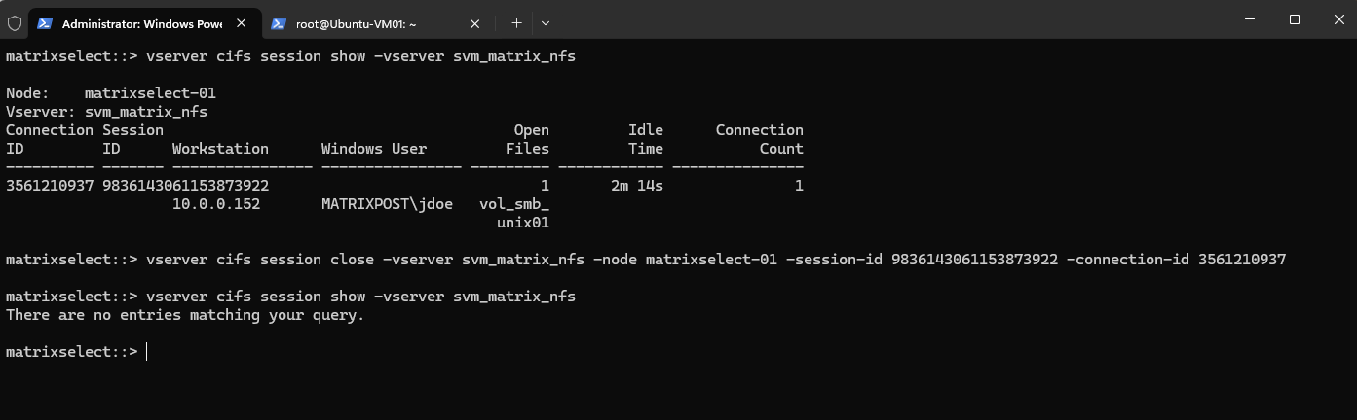Click the idle time value 2m 14s

pyautogui.click(x=637, y=185)
